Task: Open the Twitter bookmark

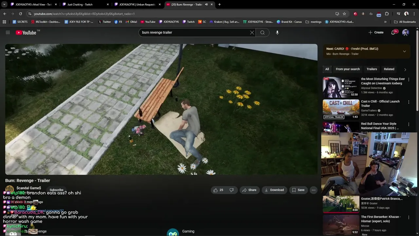Action: click(x=104, y=22)
